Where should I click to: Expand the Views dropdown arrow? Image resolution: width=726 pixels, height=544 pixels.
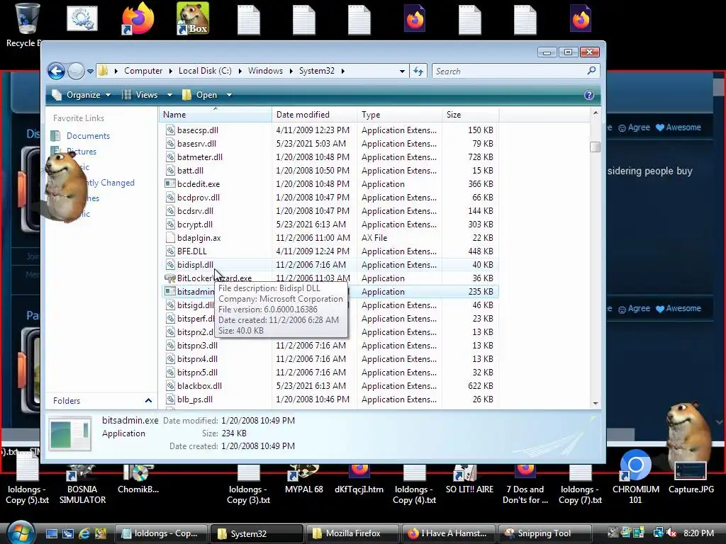169,95
